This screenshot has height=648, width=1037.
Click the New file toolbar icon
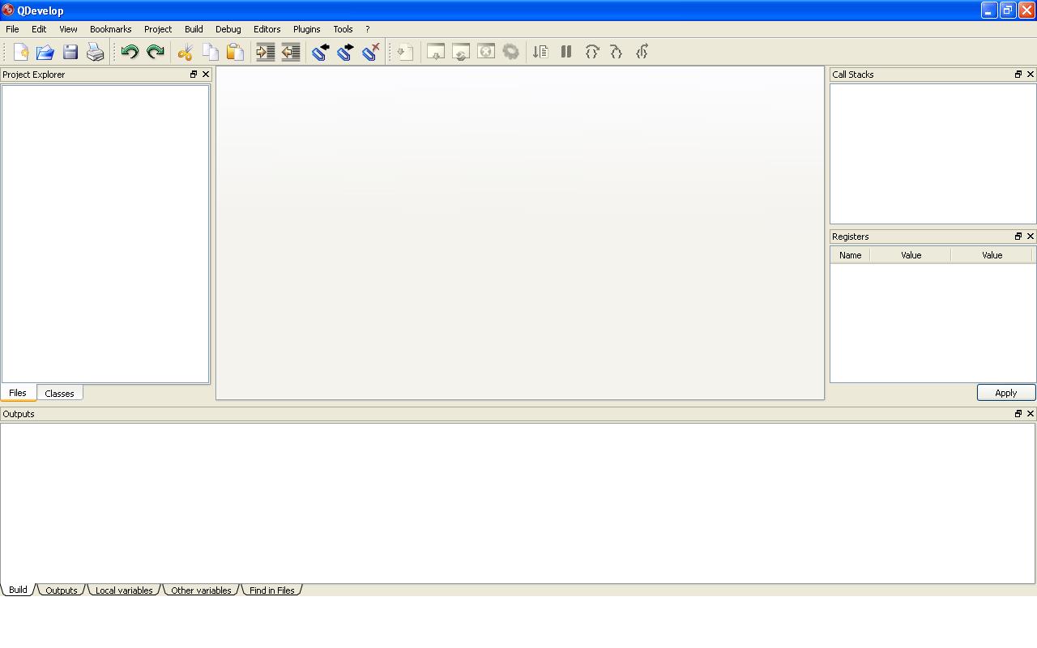pos(20,52)
